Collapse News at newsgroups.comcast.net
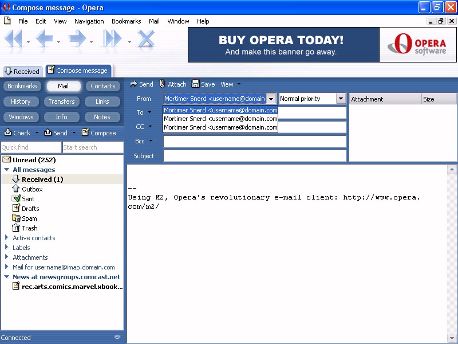 pyautogui.click(x=7, y=276)
